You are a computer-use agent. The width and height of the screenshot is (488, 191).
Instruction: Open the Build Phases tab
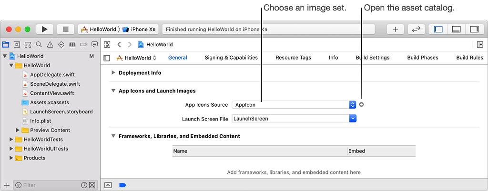(x=423, y=58)
